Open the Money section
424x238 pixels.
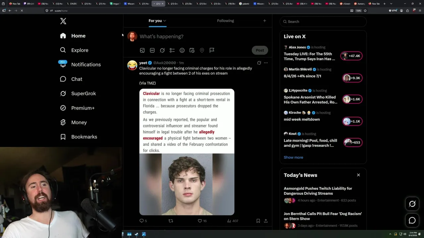pyautogui.click(x=73, y=122)
